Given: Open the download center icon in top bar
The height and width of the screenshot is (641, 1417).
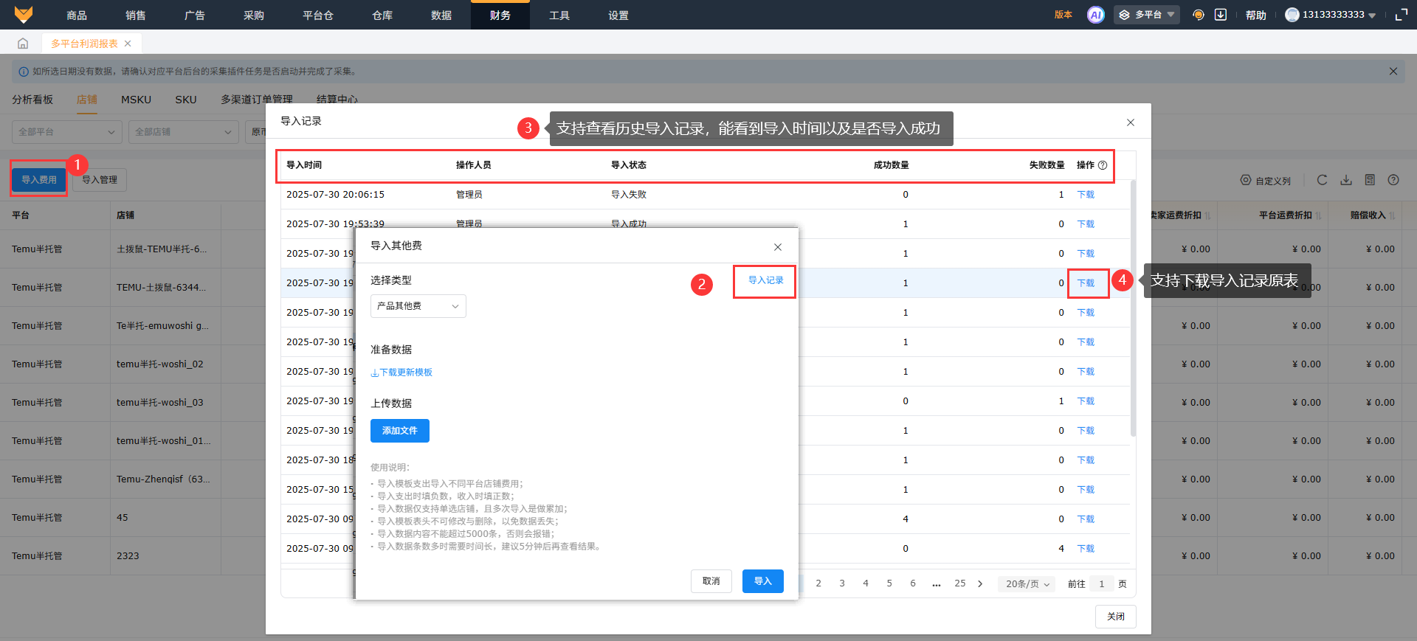Looking at the screenshot, I should click(x=1221, y=15).
